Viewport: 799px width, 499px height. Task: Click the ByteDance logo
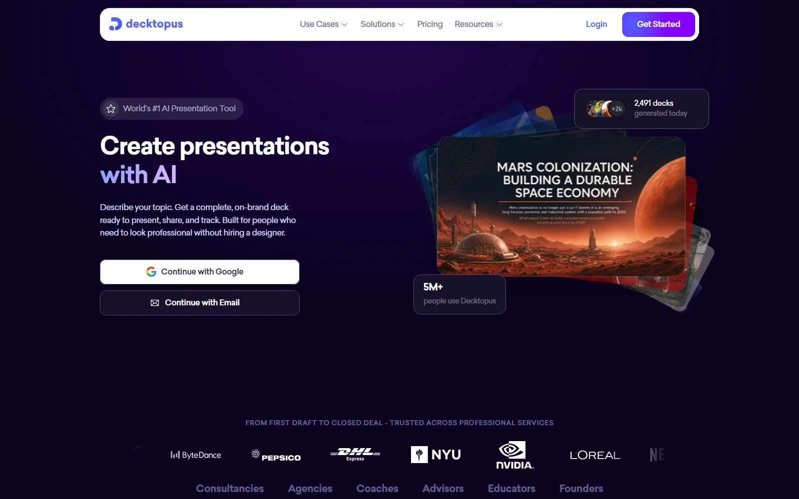tap(196, 455)
